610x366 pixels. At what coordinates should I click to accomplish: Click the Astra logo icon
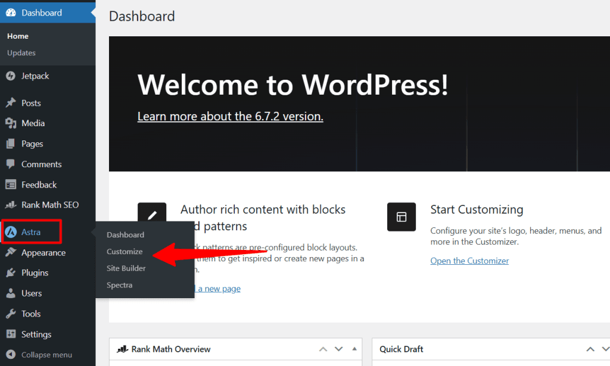click(11, 232)
